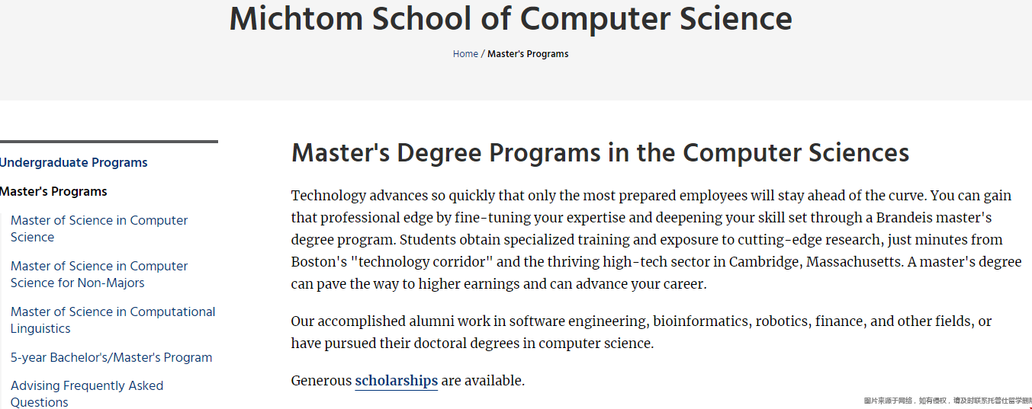Click the gray divider bar above the sidebar
The height and width of the screenshot is (409, 1032).
pyautogui.click(x=109, y=141)
